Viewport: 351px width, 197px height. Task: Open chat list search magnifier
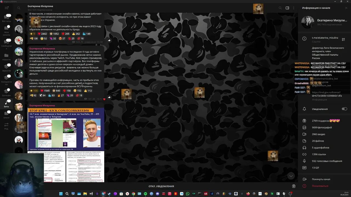19,8
